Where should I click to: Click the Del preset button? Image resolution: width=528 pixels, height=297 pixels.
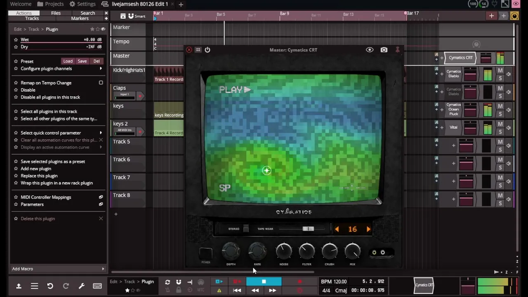96,61
